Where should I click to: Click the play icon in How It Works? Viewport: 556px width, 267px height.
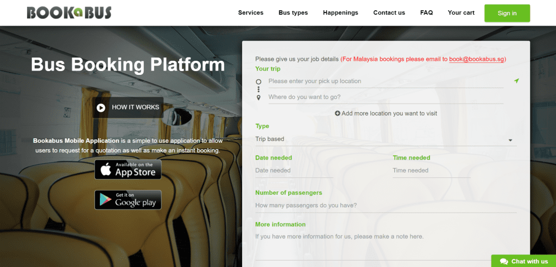101,107
